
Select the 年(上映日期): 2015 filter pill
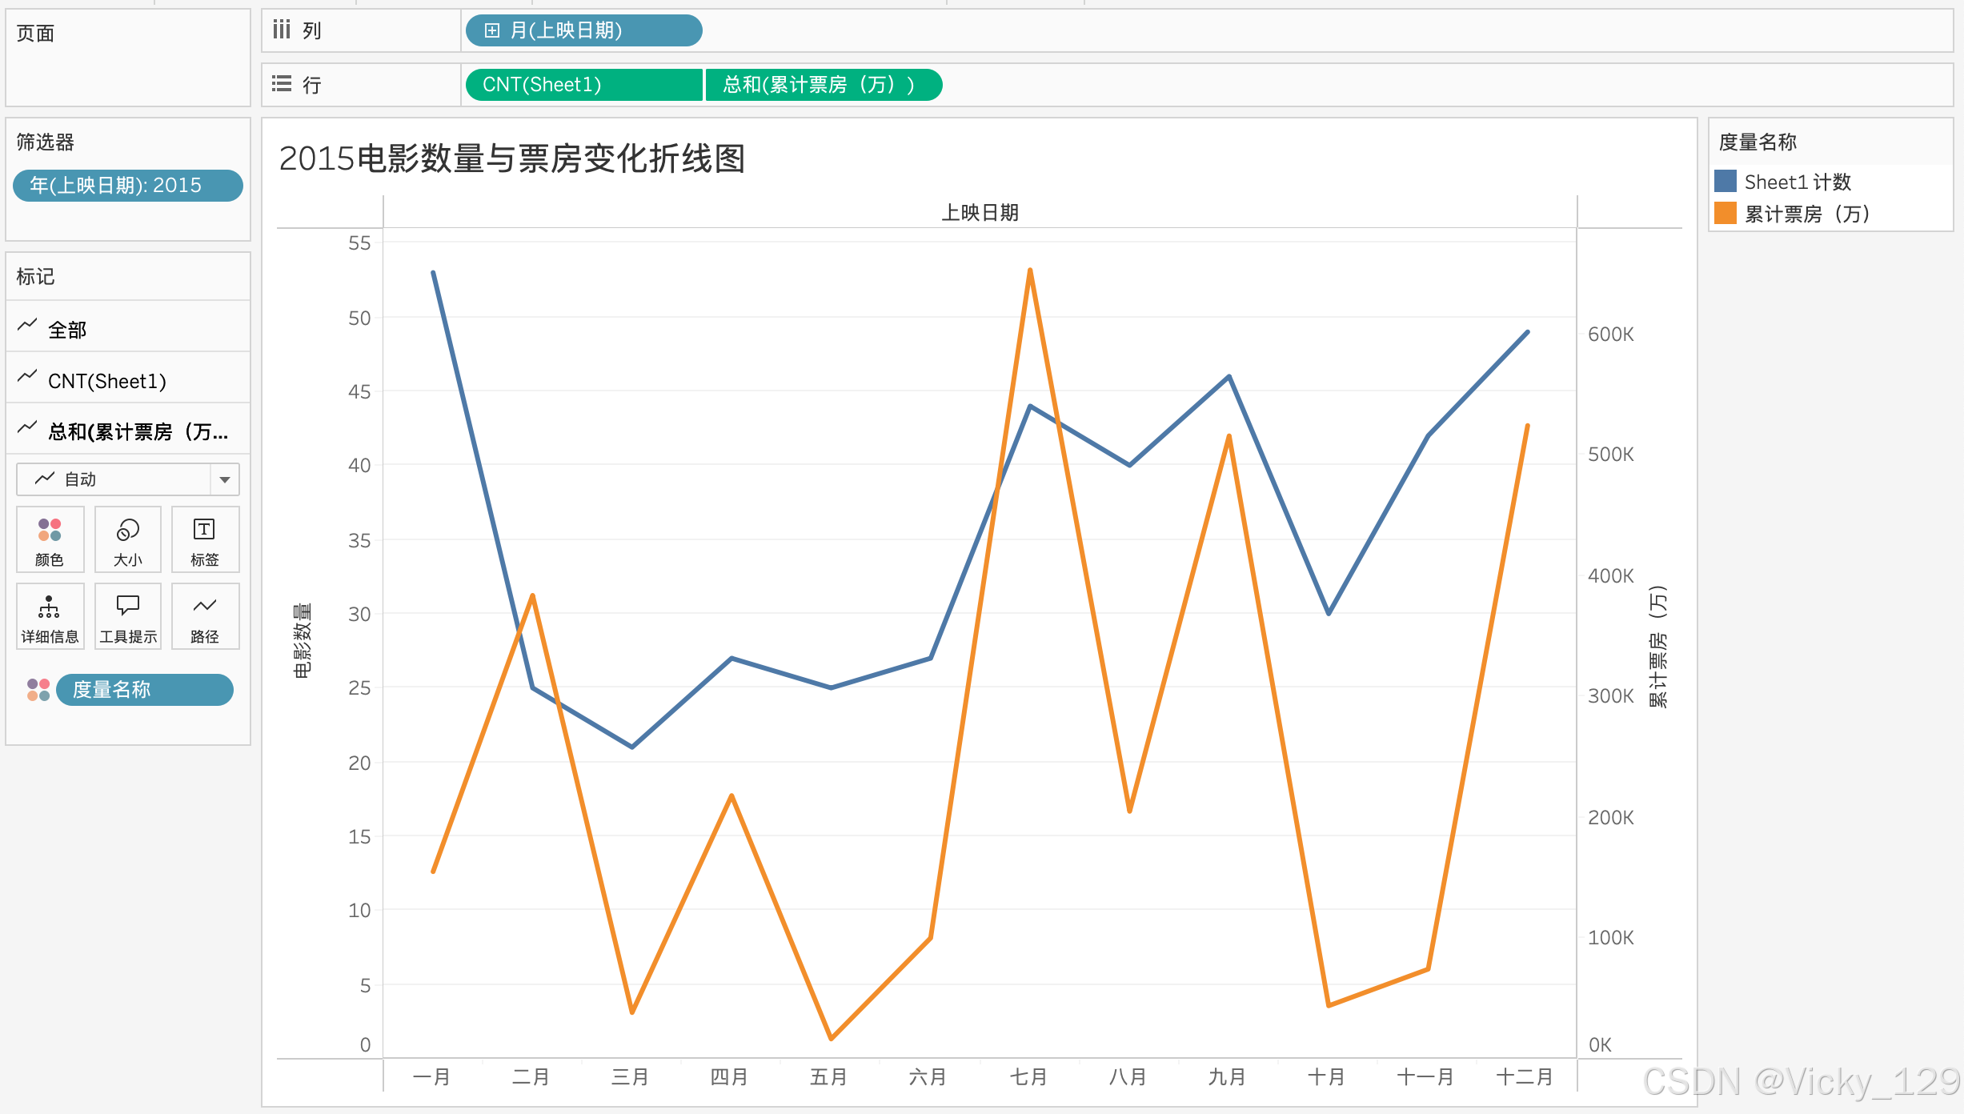127,186
